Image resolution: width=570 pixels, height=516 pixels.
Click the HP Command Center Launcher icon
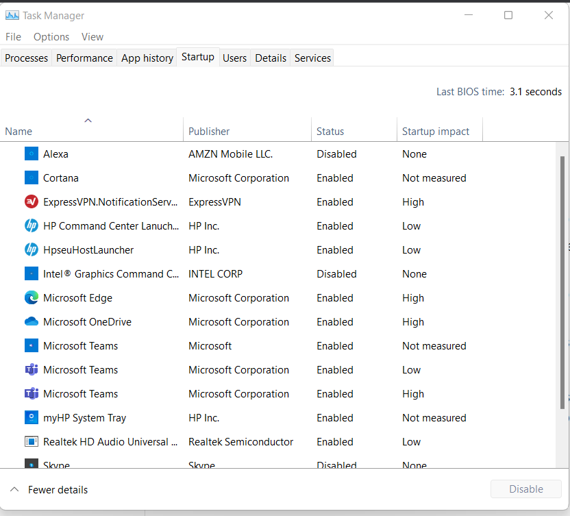click(32, 226)
